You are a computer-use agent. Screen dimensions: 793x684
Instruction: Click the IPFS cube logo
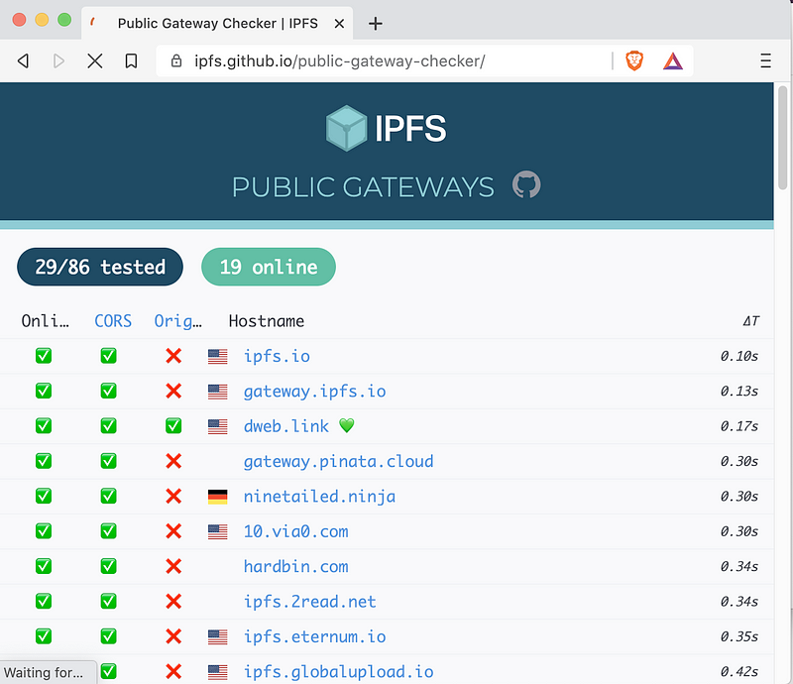[x=346, y=129]
